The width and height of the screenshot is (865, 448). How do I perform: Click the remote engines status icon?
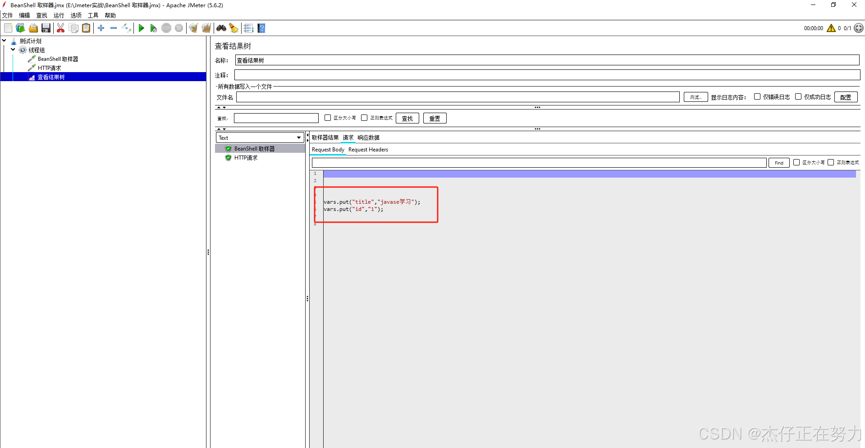[859, 28]
